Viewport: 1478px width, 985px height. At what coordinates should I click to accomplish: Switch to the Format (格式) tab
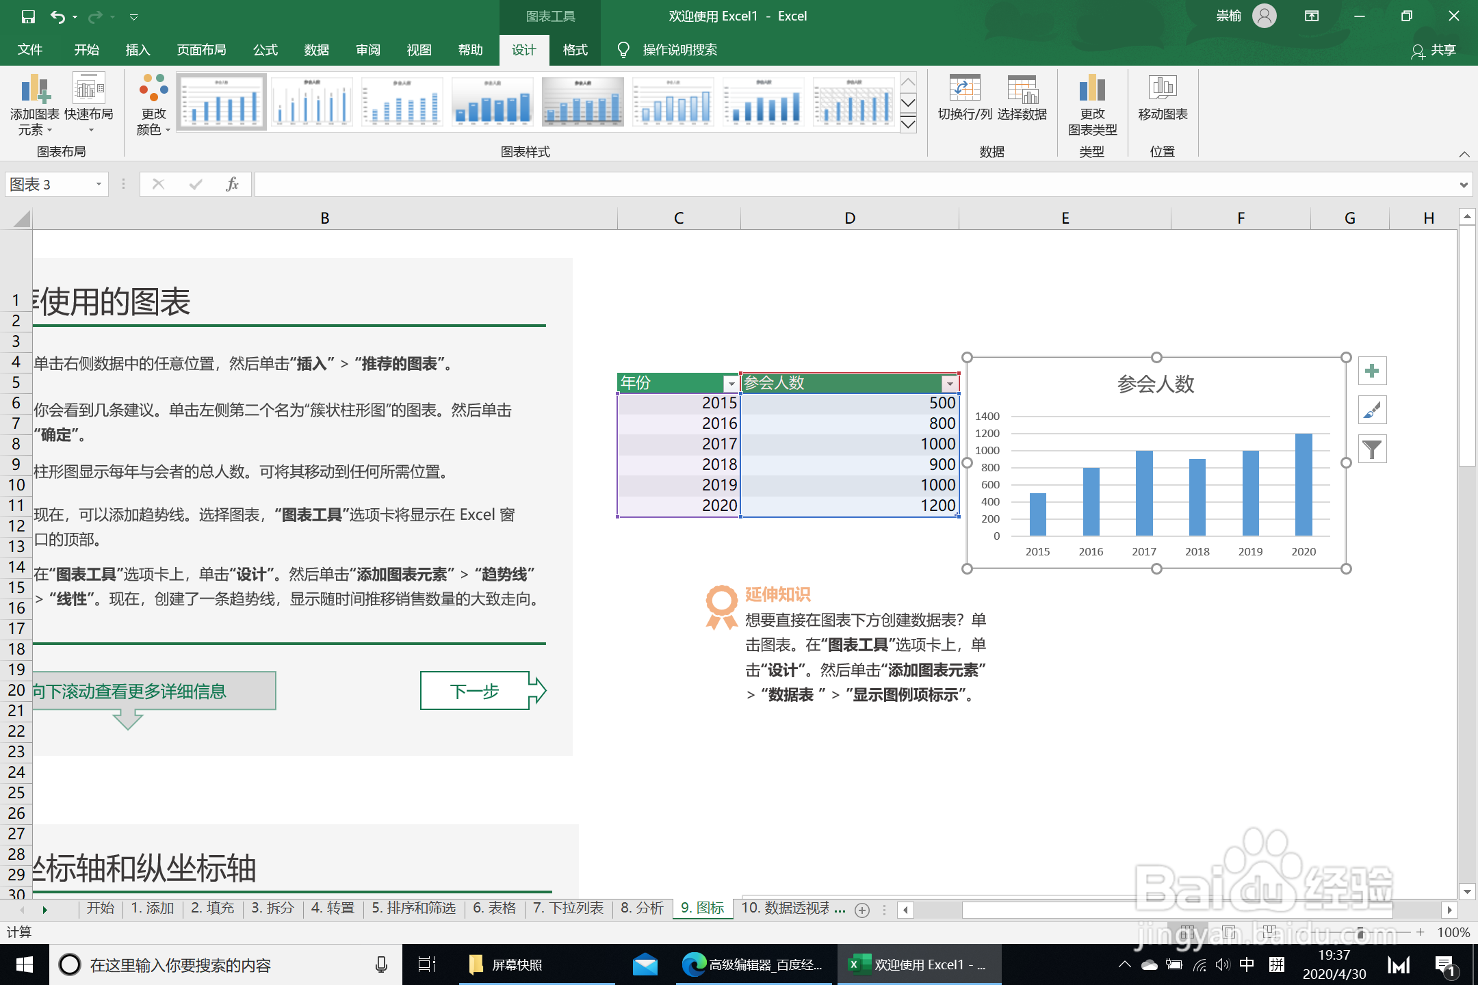(575, 50)
